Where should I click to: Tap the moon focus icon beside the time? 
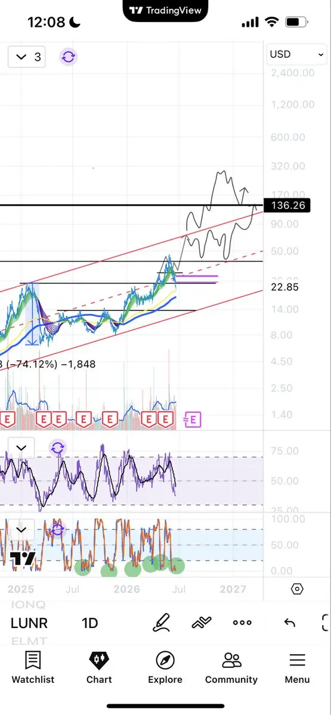(x=76, y=23)
